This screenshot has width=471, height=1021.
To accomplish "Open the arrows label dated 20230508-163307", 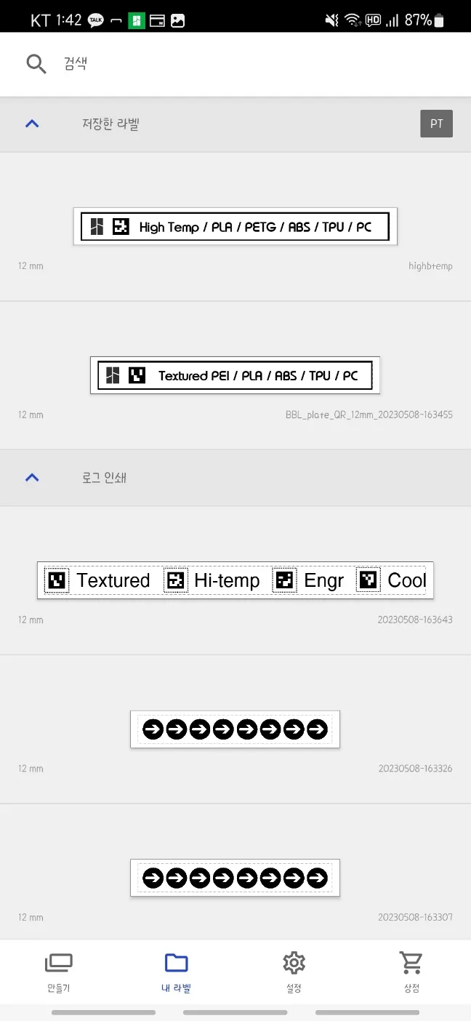I will click(x=235, y=878).
